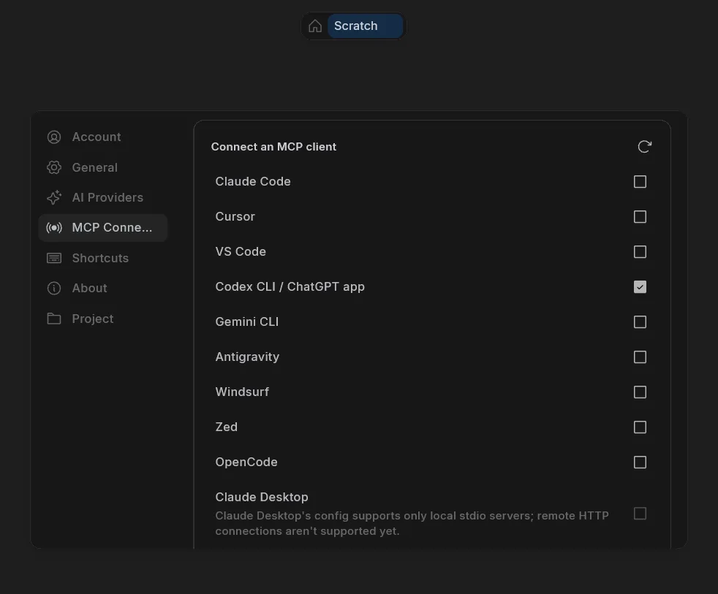Click the Windsurf label
The image size is (718, 594).
click(x=242, y=392)
